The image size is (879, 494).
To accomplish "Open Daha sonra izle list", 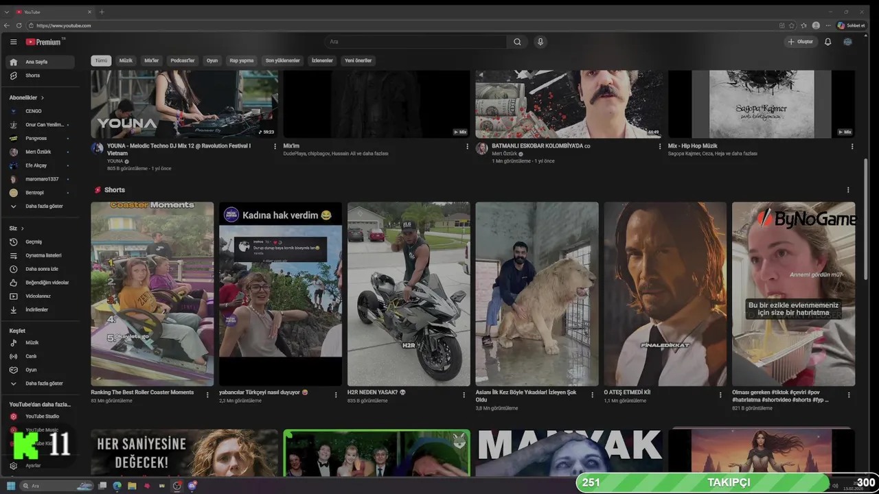I will pos(41,269).
